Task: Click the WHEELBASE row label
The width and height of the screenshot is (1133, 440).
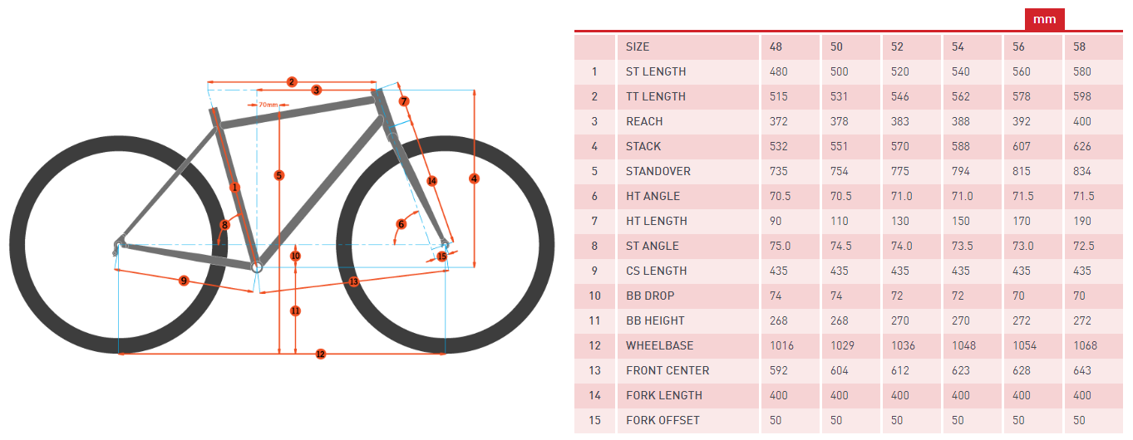Action: click(659, 345)
